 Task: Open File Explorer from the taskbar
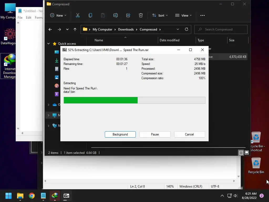coord(20,196)
